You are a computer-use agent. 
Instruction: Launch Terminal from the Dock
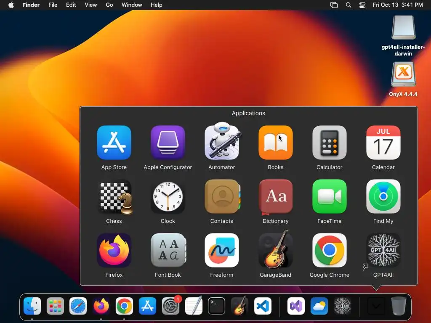click(217, 306)
